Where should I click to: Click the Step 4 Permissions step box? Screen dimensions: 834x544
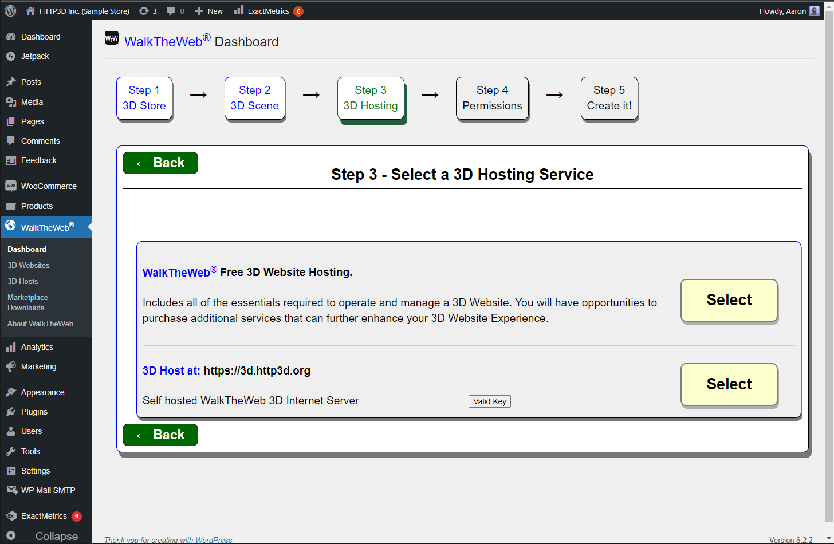(492, 98)
